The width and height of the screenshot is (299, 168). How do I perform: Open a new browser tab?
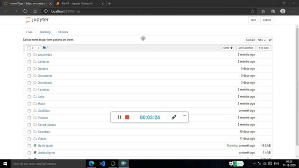click(110, 3)
